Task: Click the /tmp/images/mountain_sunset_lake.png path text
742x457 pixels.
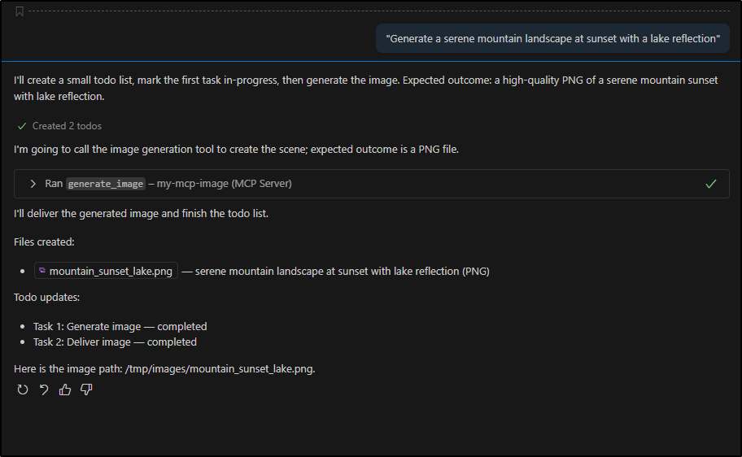Action: (219, 368)
